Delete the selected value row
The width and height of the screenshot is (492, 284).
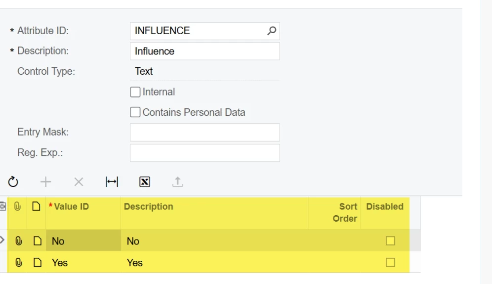pos(79,182)
